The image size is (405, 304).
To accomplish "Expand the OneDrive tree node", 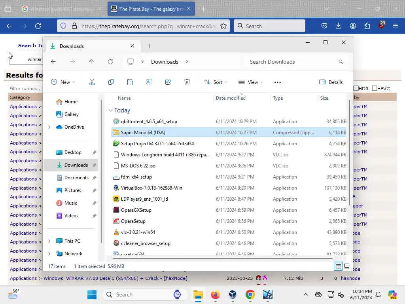I will coord(49,127).
